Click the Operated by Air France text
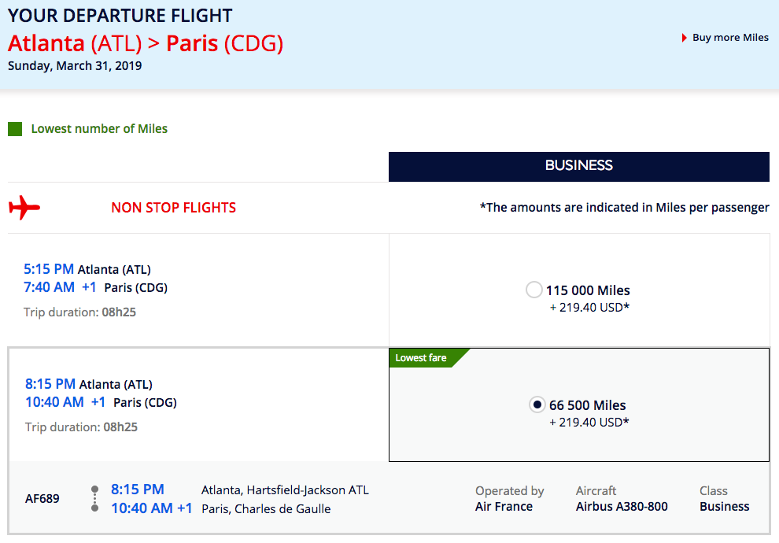This screenshot has width=779, height=543. (x=509, y=499)
